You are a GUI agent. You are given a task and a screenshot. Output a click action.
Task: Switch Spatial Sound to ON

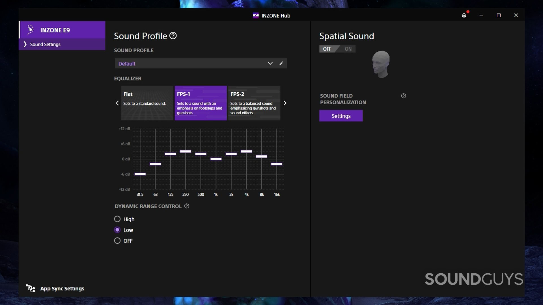coord(348,49)
